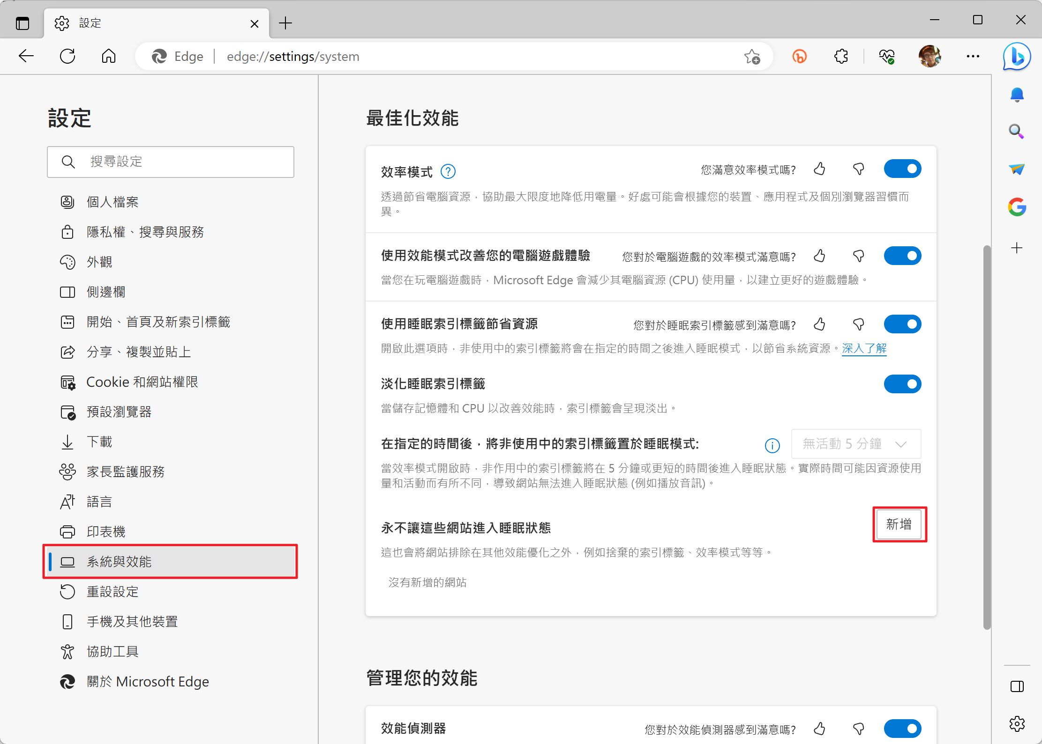Toggle the PC gaming efficiency mode switch

[902, 256]
